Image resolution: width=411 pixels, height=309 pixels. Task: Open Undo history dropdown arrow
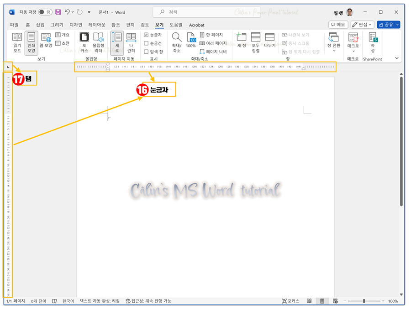(73, 12)
